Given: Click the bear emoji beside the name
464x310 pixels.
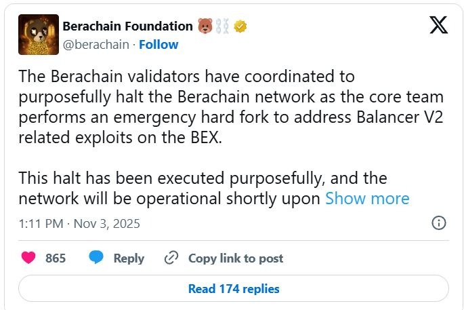Looking at the screenshot, I should click(x=206, y=26).
